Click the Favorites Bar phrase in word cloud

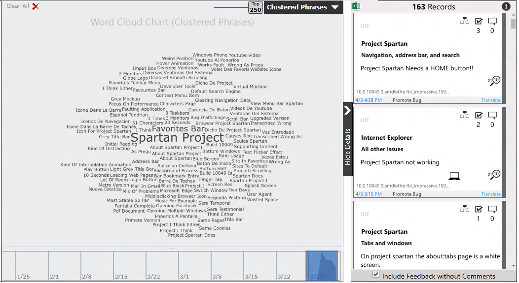pos(178,129)
